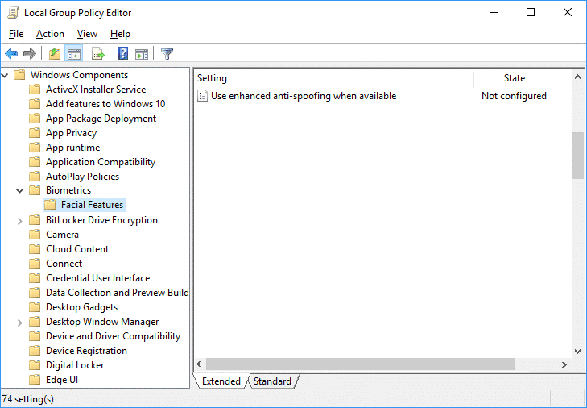Maximize the Local Group Policy Editor window

tap(530, 12)
